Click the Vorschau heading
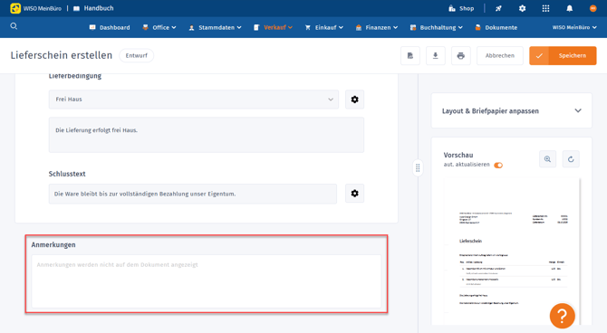The width and height of the screenshot is (607, 333). pos(458,155)
